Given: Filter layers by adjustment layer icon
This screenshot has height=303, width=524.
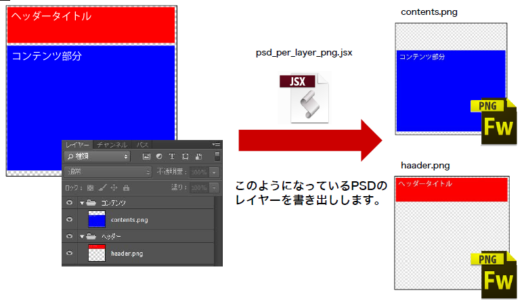Looking at the screenshot, I should pos(159,156).
